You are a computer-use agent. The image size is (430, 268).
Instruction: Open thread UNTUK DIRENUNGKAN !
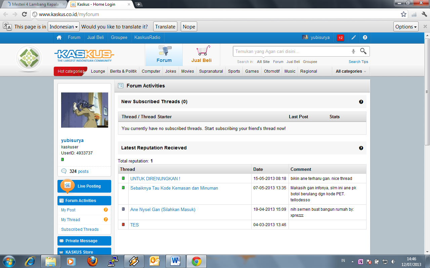coord(155,179)
